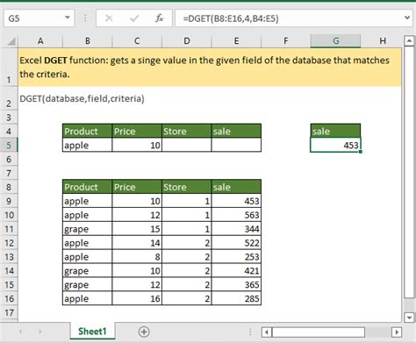Screen dimensions: 416x343
Task: Click criteria 'Product' header in row 4
Action: 87,131
